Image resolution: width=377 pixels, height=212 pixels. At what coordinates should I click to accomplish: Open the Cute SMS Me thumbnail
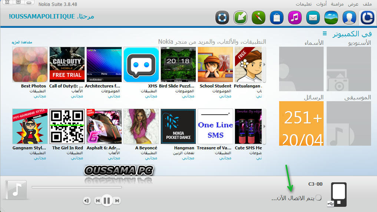pyautogui.click(x=248, y=126)
